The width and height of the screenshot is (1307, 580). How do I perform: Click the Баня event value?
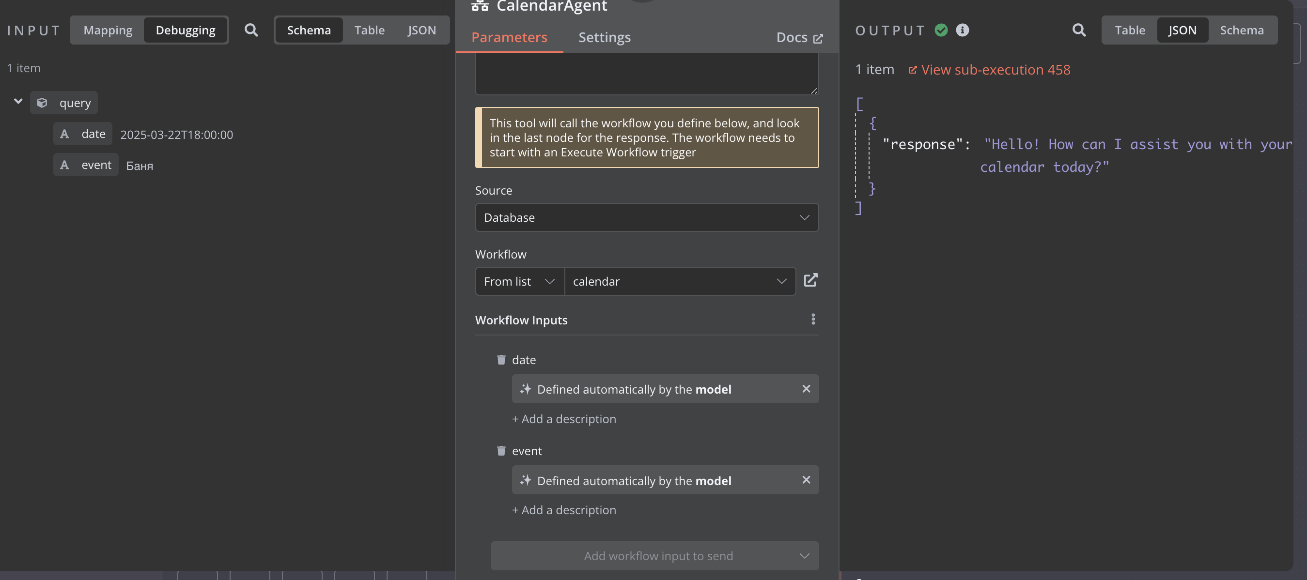[140, 166]
